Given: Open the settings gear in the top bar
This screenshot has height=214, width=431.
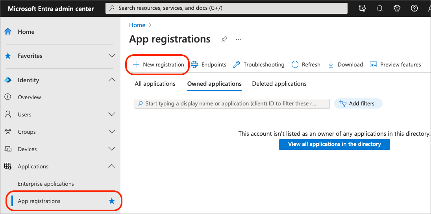Looking at the screenshot, I should [x=397, y=8].
